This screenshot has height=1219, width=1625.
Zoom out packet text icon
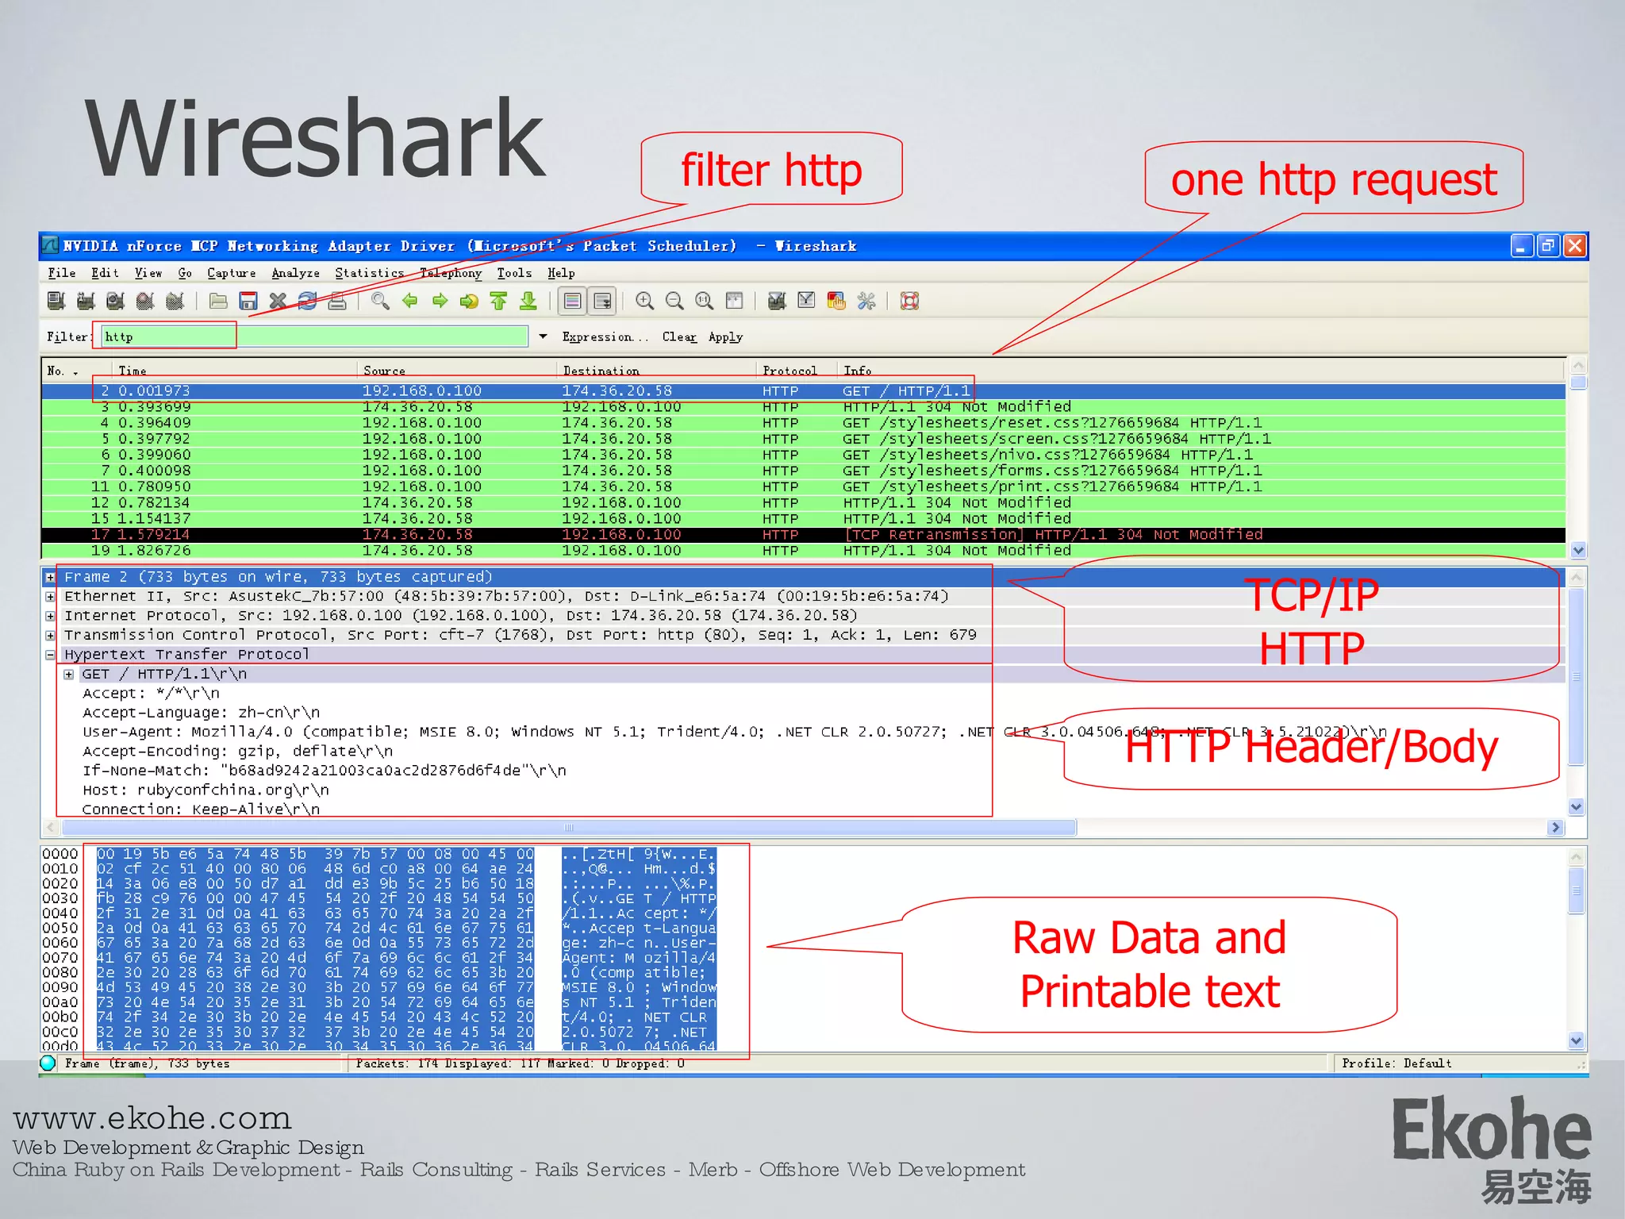pos(674,301)
